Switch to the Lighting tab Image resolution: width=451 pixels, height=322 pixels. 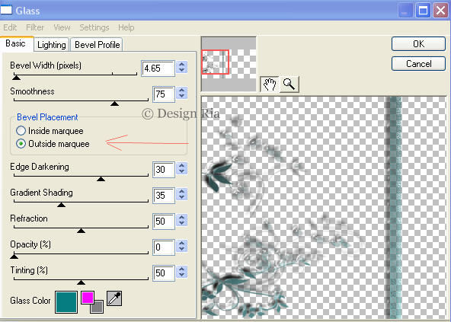pyautogui.click(x=52, y=45)
